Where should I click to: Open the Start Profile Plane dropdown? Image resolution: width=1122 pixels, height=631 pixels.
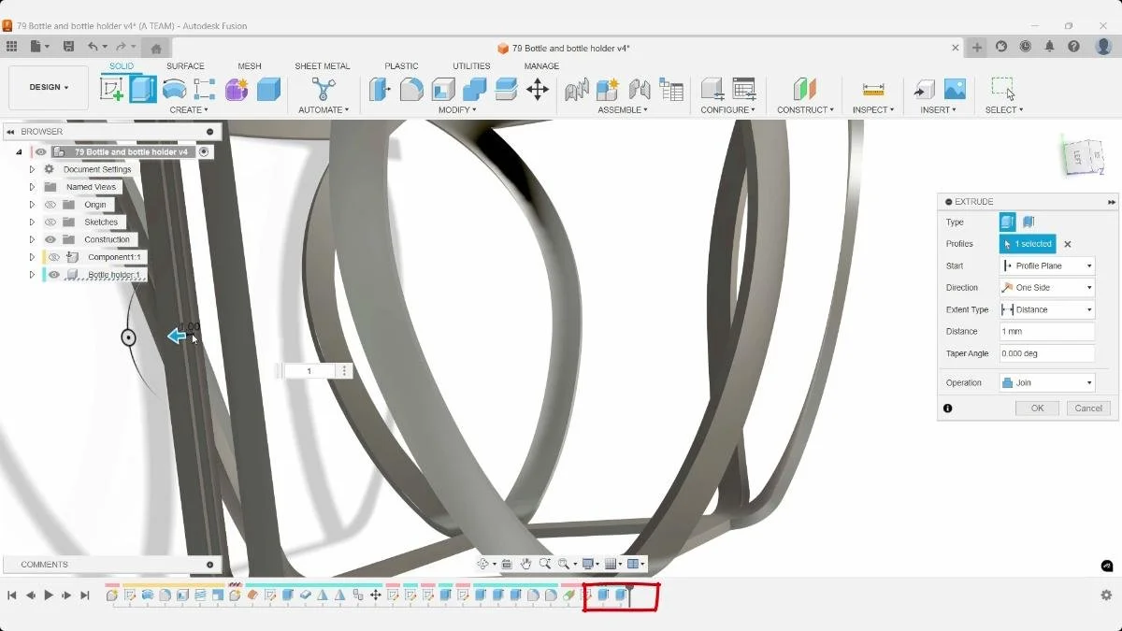(x=1047, y=265)
